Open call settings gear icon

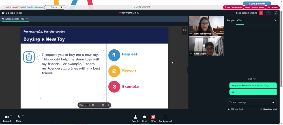3,13
